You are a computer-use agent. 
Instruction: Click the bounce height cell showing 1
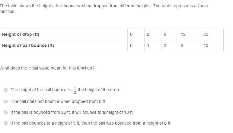148,45
